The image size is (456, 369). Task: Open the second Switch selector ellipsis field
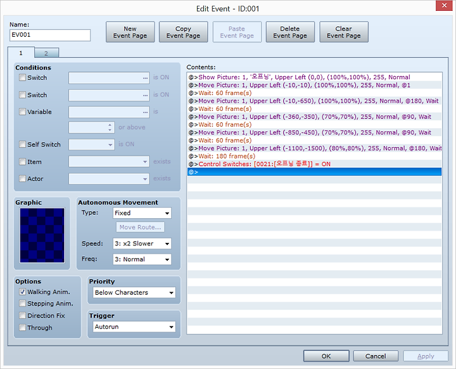click(x=109, y=95)
